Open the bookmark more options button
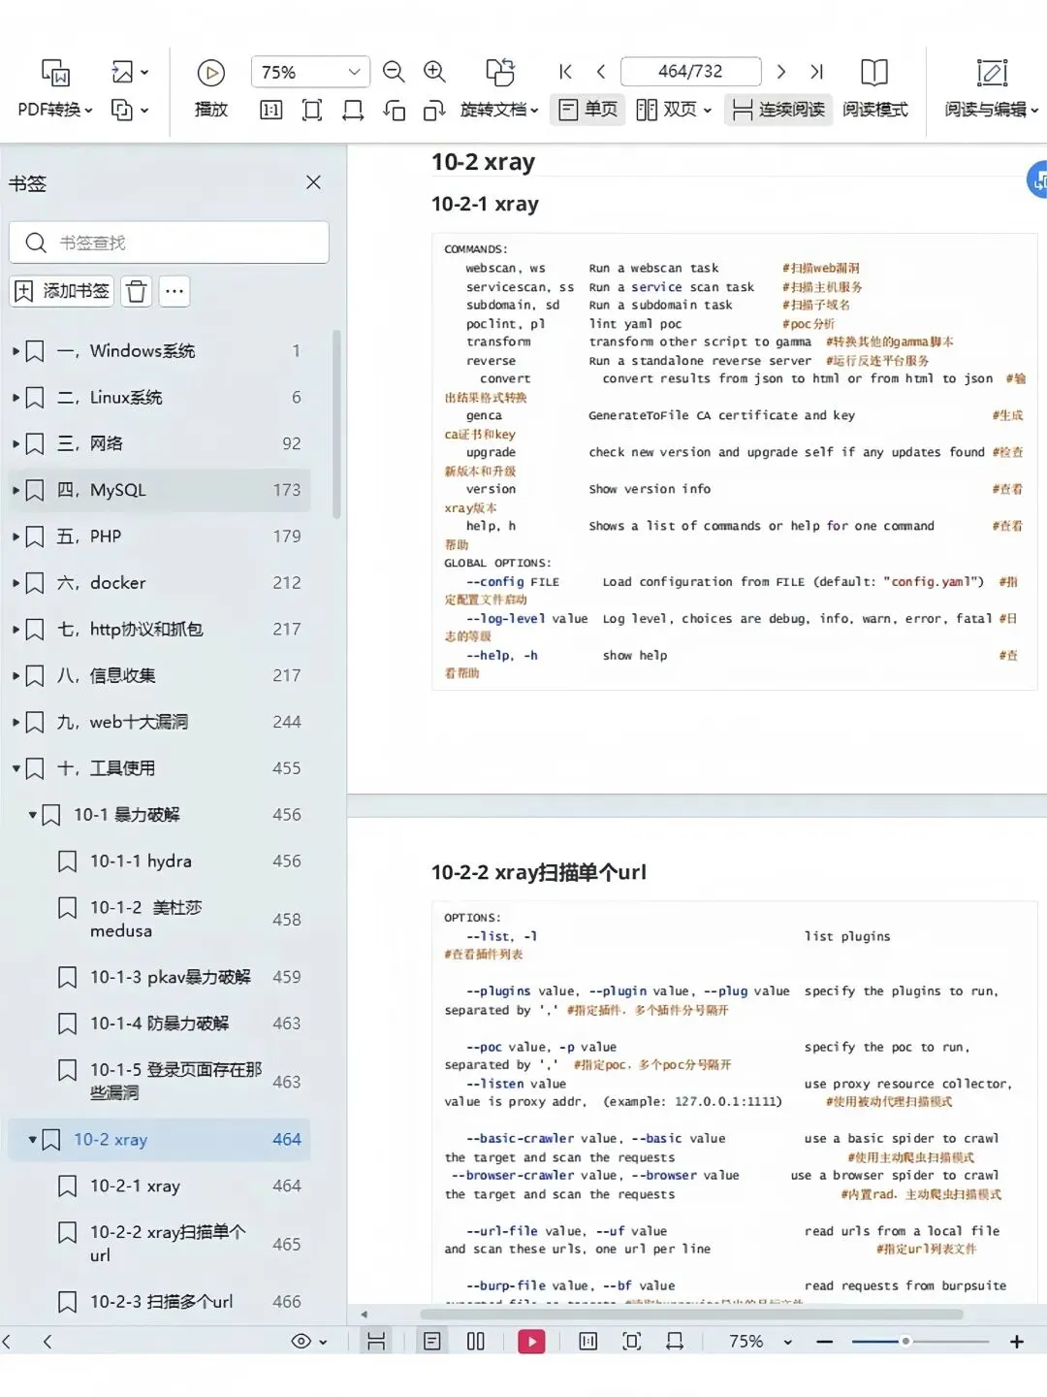 174,291
